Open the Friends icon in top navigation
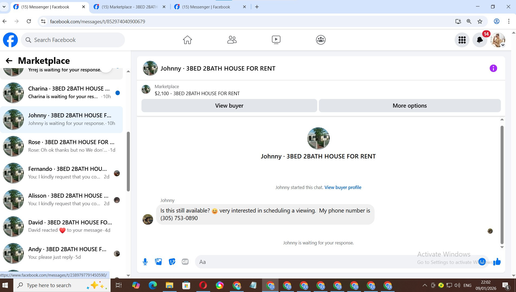Image resolution: width=516 pixels, height=292 pixels. [232, 40]
